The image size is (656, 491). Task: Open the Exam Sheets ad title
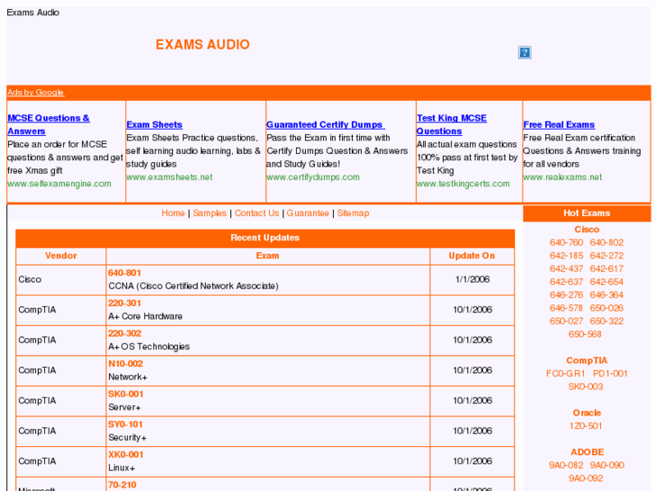tap(154, 124)
